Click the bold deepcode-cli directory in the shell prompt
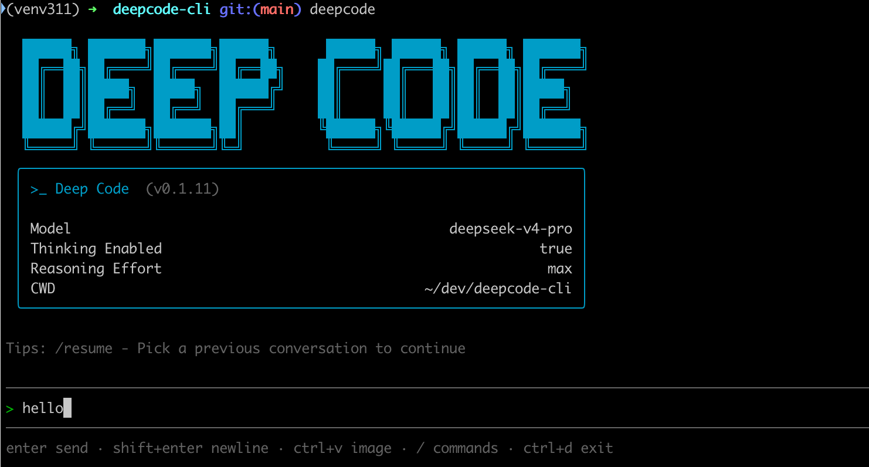Viewport: 869px width, 467px height. (162, 10)
